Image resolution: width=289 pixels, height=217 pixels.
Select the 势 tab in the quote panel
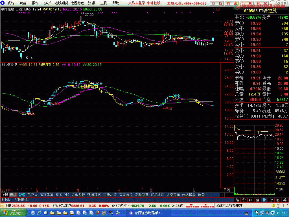264,200
